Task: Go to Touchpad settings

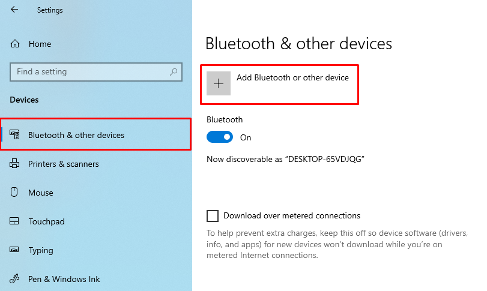Action: pos(46,221)
